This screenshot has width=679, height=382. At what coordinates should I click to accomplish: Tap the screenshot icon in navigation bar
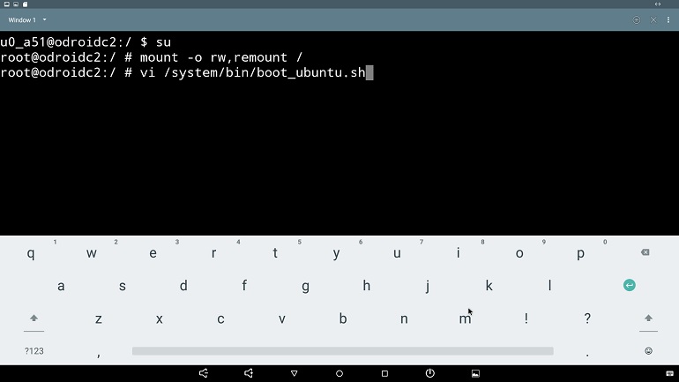coord(475,373)
